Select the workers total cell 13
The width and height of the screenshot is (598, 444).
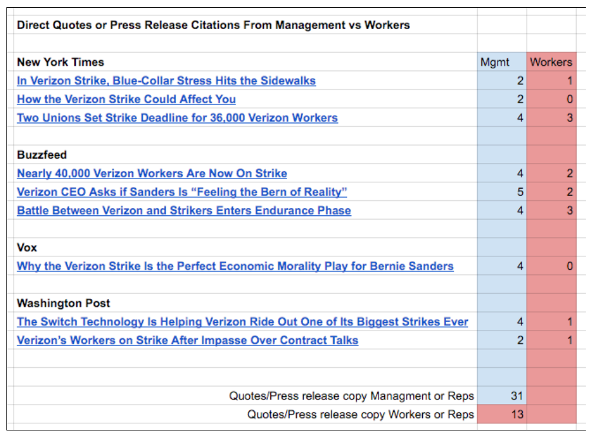pyautogui.click(x=502, y=414)
